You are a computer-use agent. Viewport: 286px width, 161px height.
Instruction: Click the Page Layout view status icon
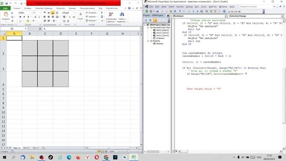(x=102, y=151)
